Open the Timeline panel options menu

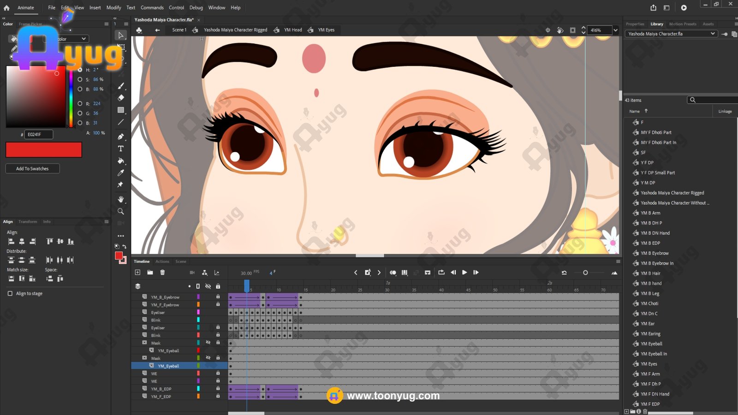click(618, 261)
